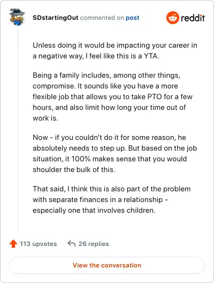Click the word "YTA" in first paragraph
The image size is (214, 283).
click(x=150, y=56)
